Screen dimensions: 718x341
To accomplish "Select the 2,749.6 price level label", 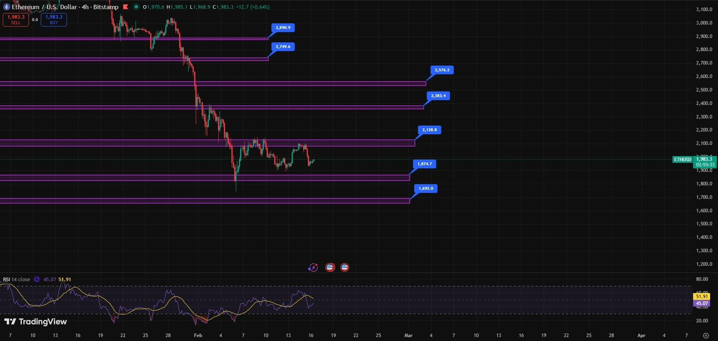I will [283, 47].
